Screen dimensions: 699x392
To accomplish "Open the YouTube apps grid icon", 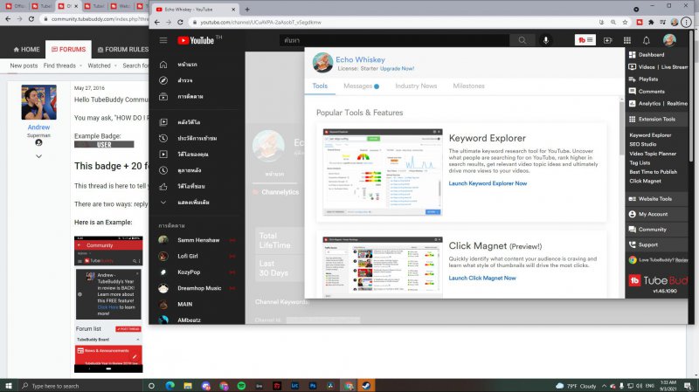I will click(627, 40).
